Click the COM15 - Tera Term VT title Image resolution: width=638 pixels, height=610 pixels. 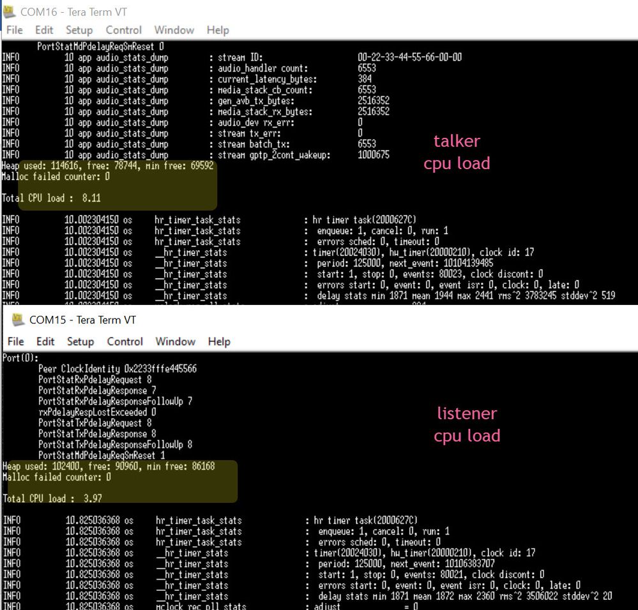coord(82,320)
